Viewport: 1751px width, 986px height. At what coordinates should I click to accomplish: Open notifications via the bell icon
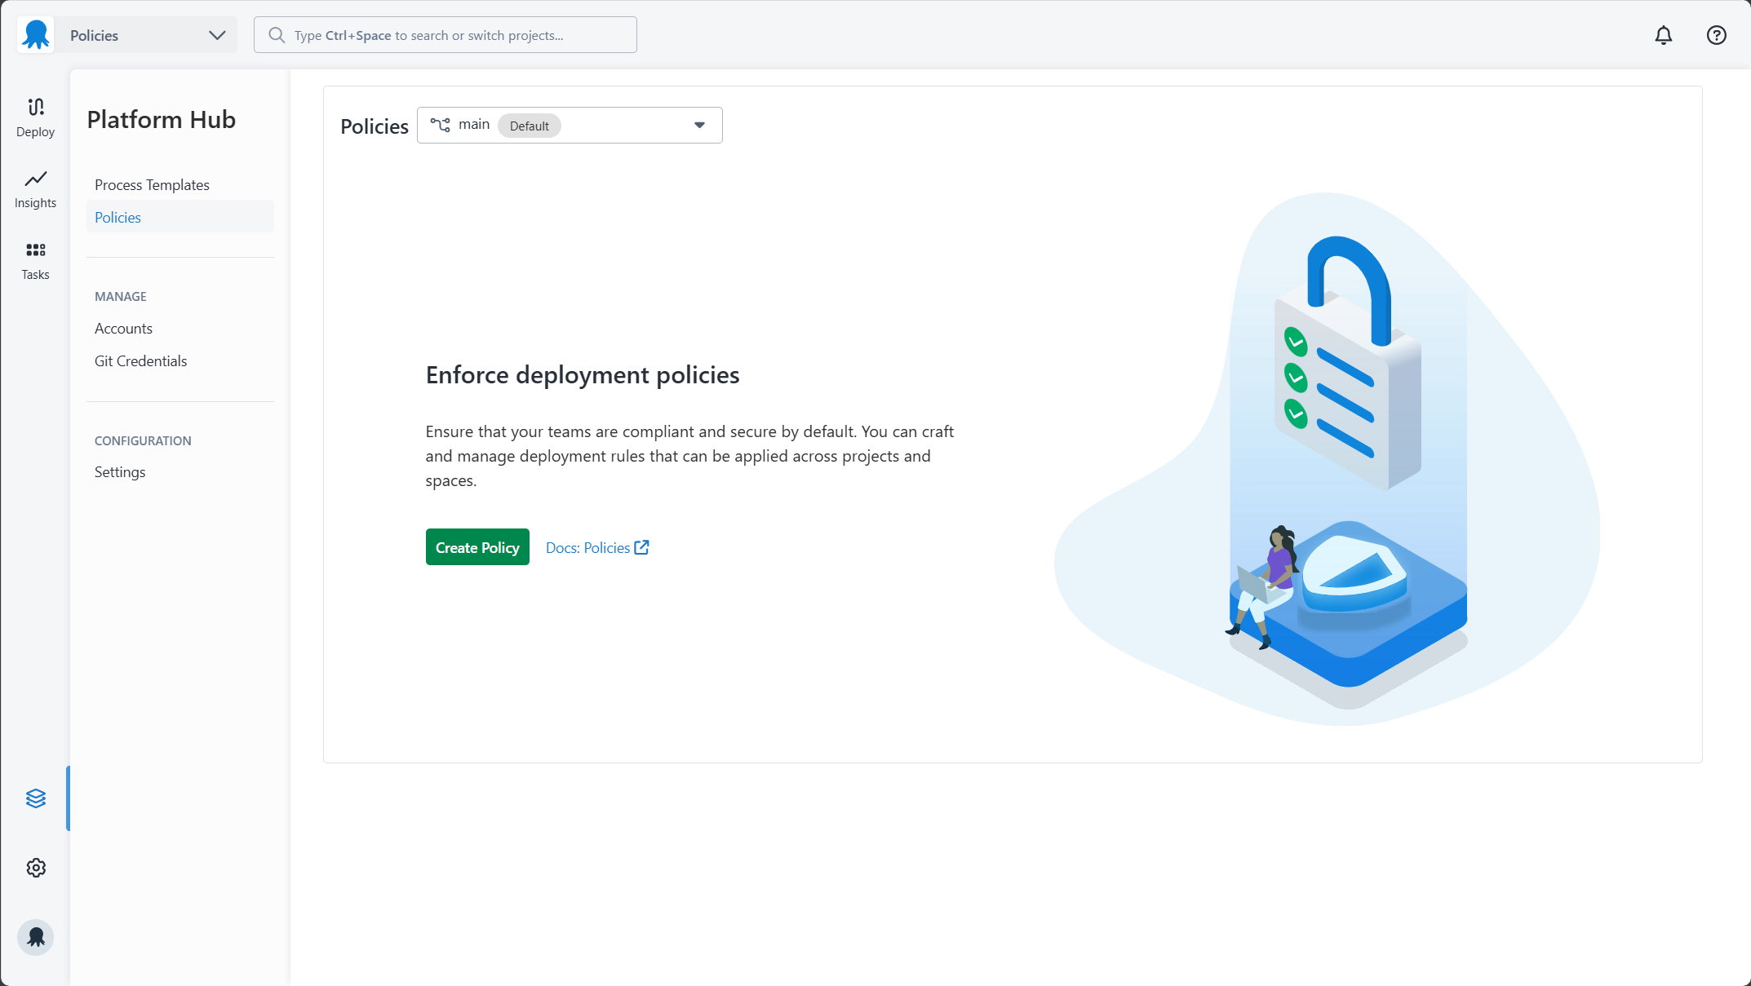click(1664, 35)
